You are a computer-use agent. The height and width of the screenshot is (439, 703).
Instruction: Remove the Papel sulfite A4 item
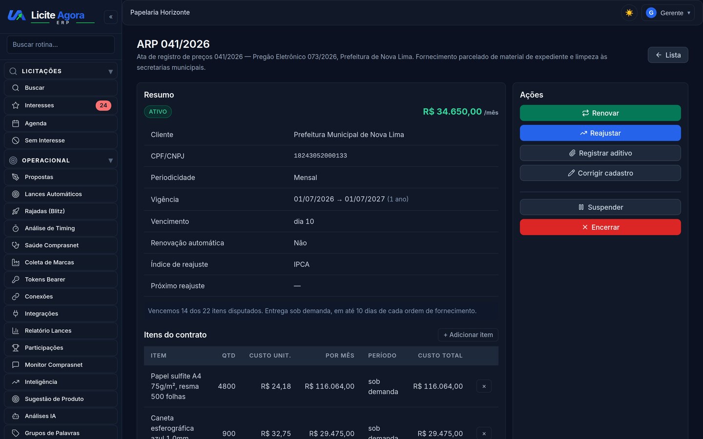(x=484, y=386)
